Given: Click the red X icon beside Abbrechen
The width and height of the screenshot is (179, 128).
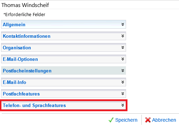Looking at the screenshot, I should pos(148,120).
